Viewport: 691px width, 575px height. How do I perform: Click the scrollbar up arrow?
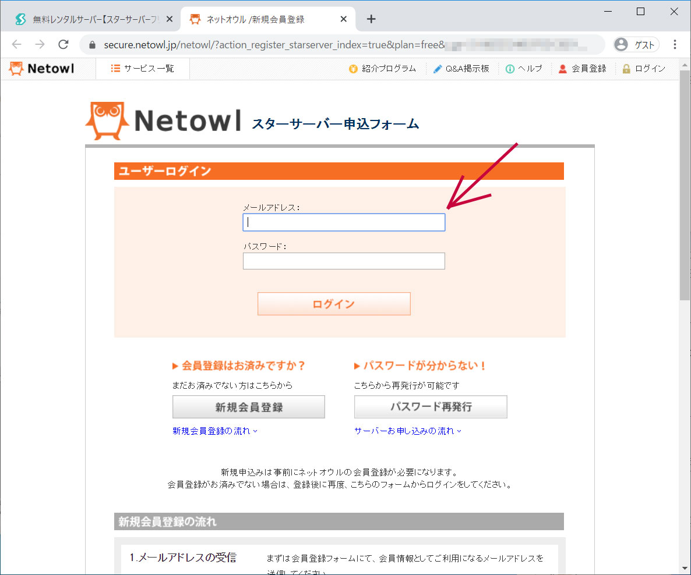685,65
